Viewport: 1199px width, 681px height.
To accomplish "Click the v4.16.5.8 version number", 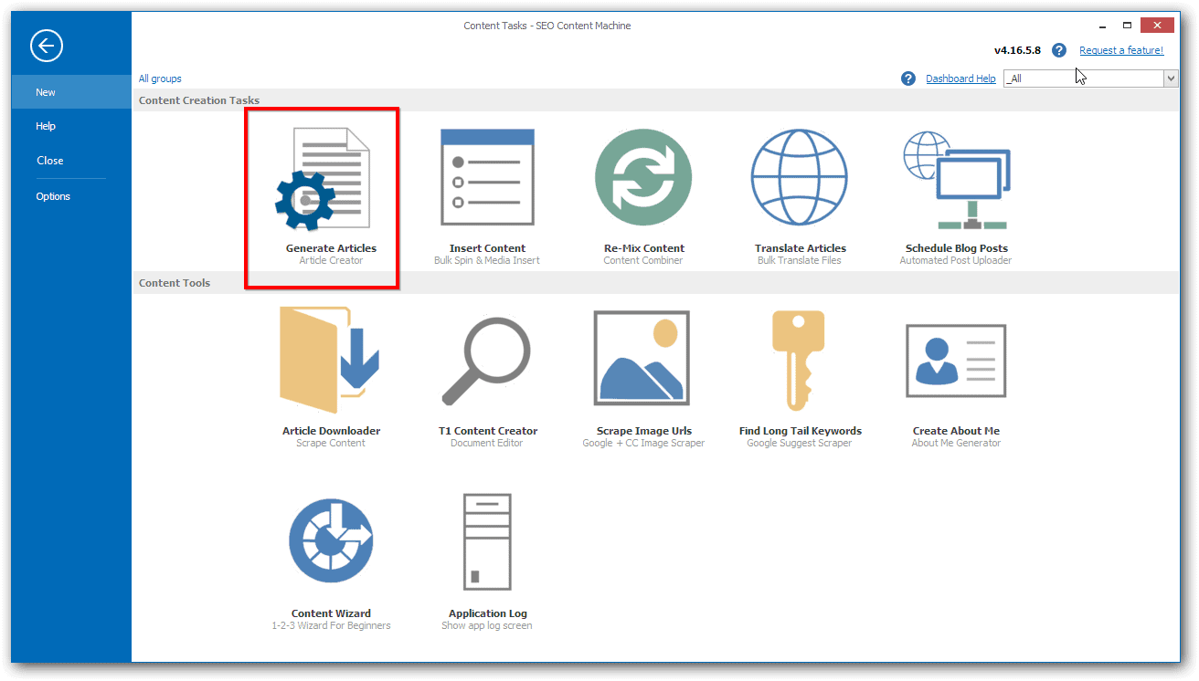I will coord(1017,51).
